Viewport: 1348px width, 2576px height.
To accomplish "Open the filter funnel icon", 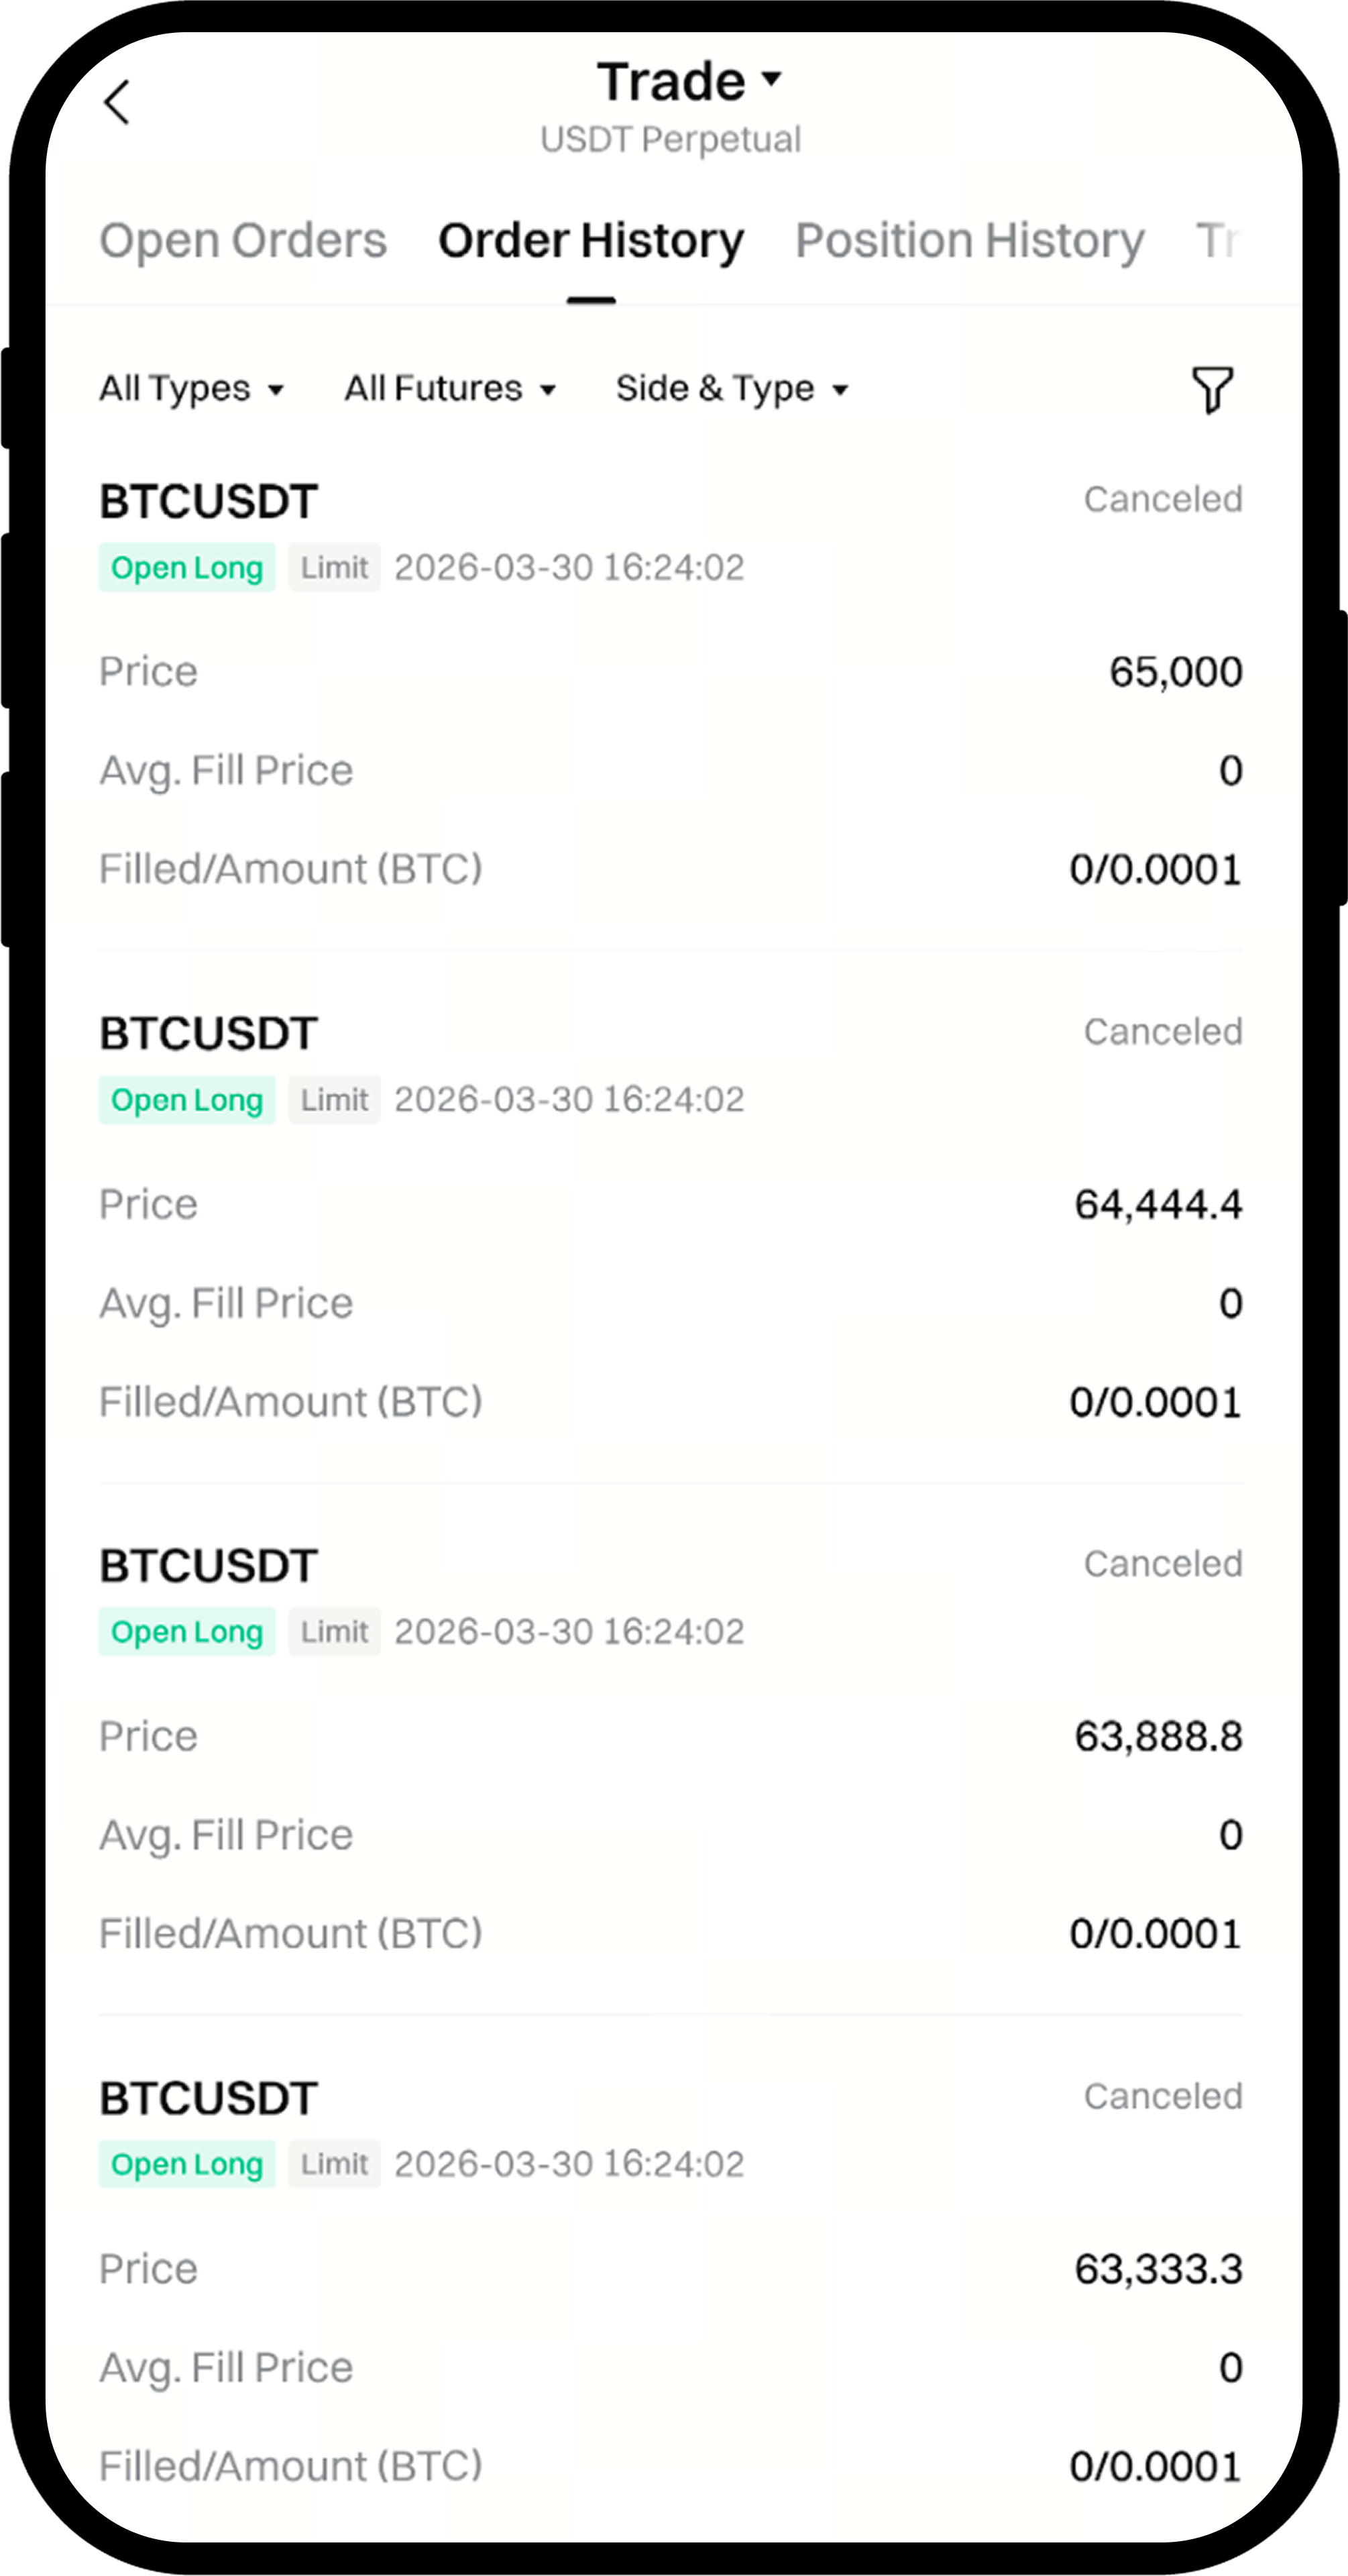I will pyautogui.click(x=1212, y=389).
